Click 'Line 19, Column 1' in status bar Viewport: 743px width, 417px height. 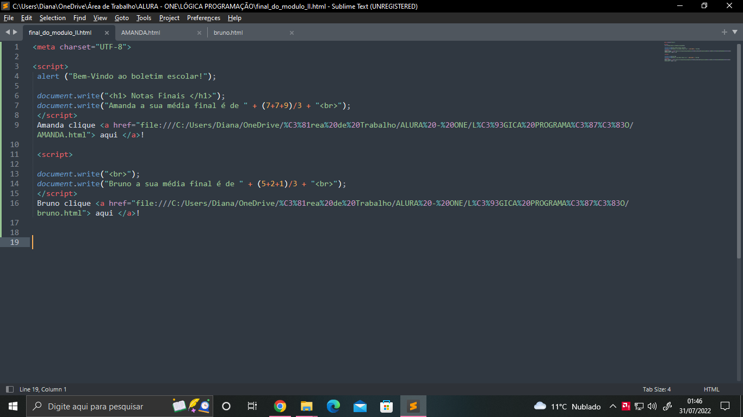pos(43,389)
